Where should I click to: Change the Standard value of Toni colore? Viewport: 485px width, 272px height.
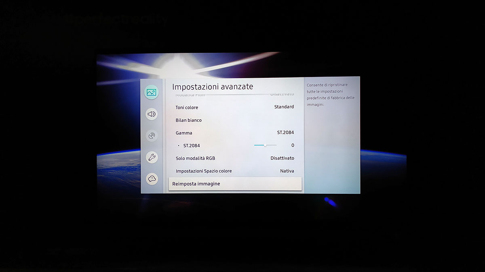point(284,107)
